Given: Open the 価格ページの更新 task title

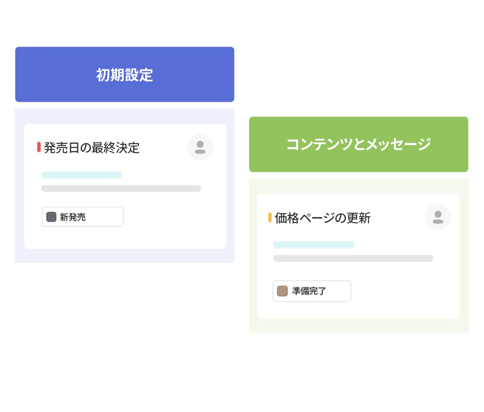Looking at the screenshot, I should pos(323,218).
